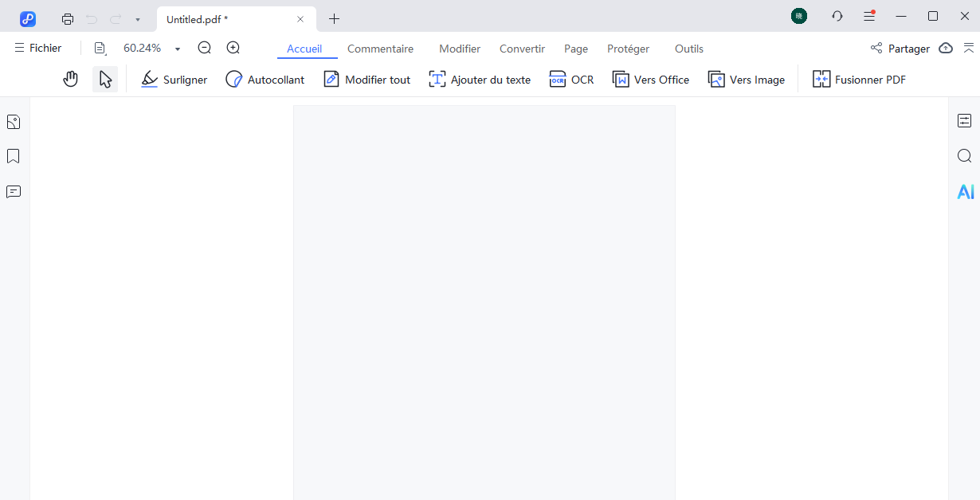This screenshot has height=500, width=980.
Task: Select the Surligner highlight tool
Action: pos(174,79)
